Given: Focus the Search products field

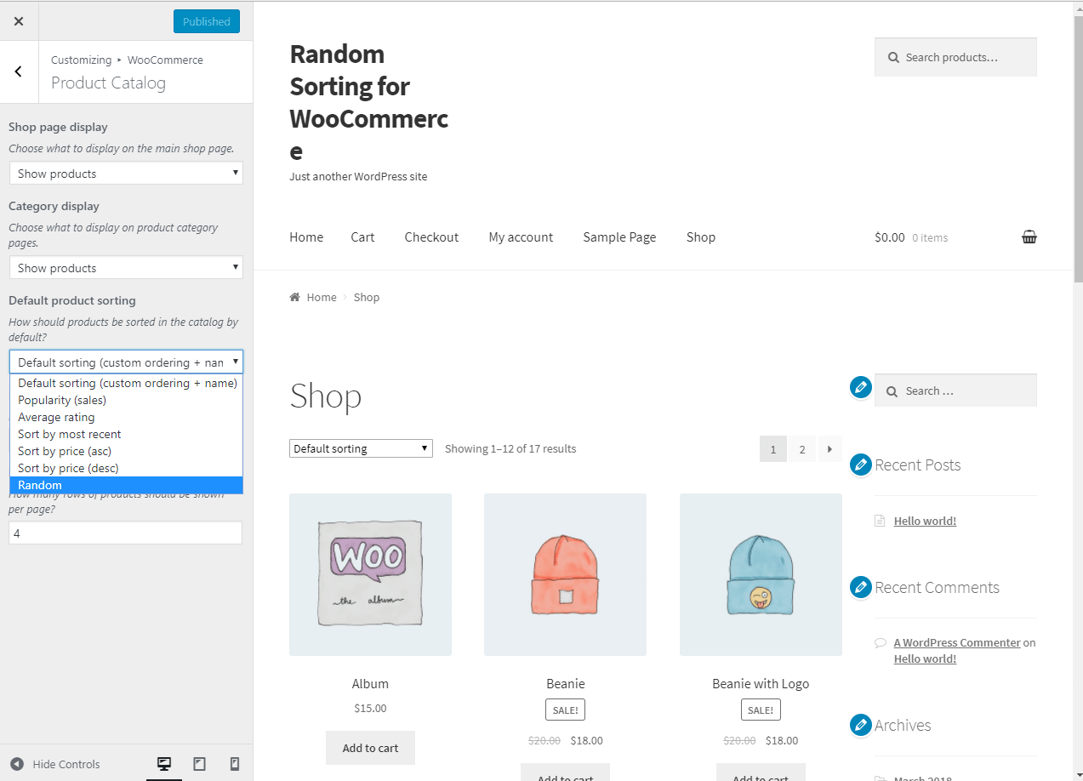Looking at the screenshot, I should tap(955, 57).
